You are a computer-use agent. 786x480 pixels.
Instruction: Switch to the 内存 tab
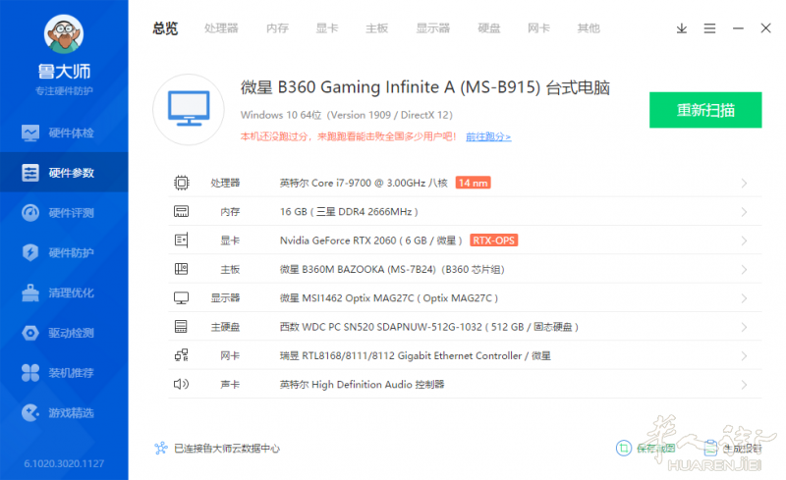pos(278,28)
